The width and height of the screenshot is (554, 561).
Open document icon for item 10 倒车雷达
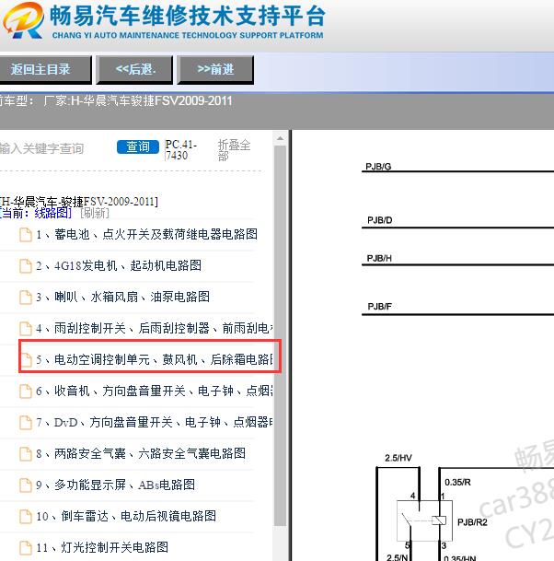[x=26, y=517]
